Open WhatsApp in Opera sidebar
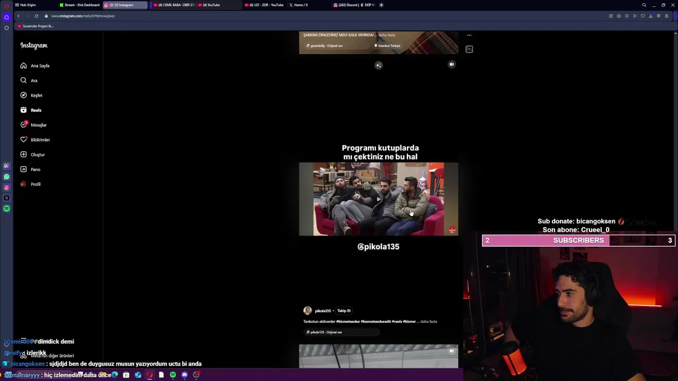Viewport: 678px width, 381px height. click(6, 177)
